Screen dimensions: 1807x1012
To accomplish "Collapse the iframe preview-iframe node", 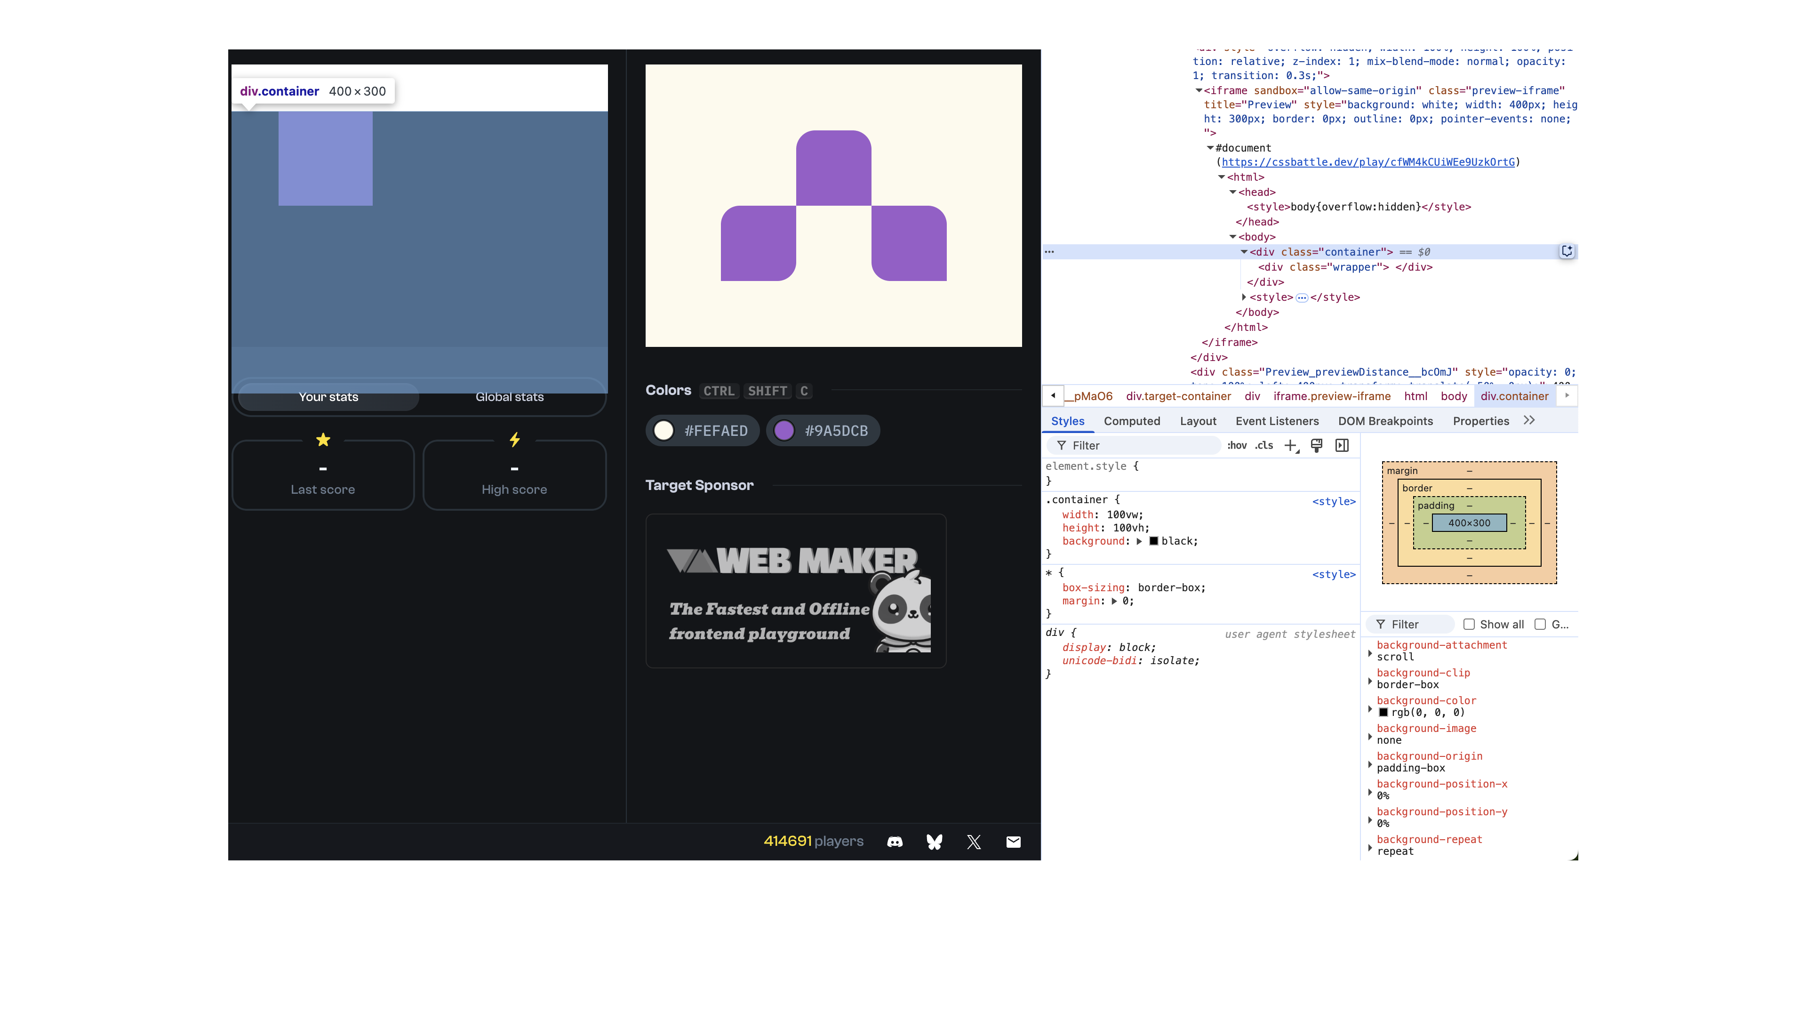I will pos(1199,90).
